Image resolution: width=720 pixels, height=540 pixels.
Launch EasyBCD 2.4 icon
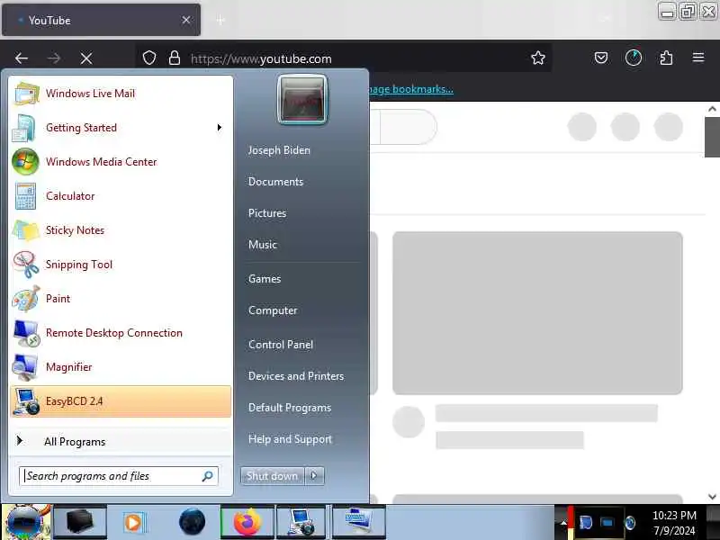click(x=26, y=401)
